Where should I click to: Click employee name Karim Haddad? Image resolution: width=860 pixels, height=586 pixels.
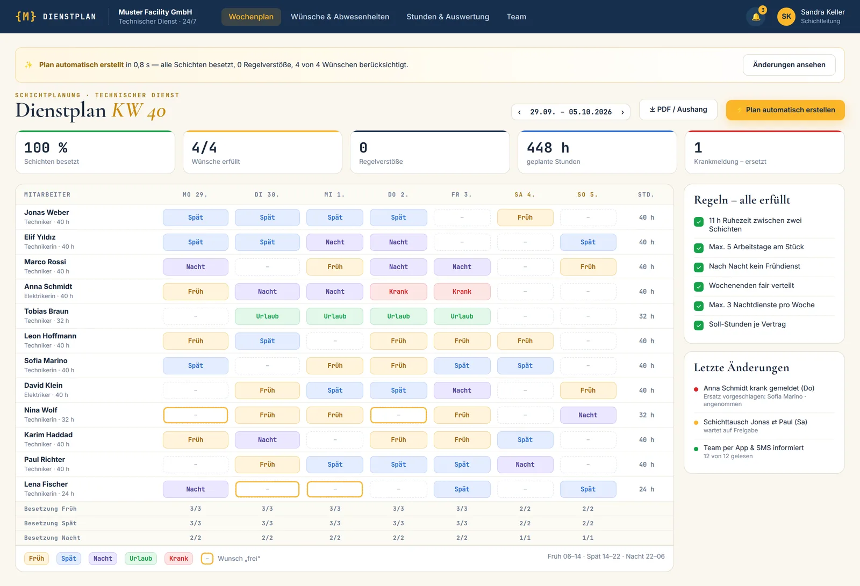48,435
